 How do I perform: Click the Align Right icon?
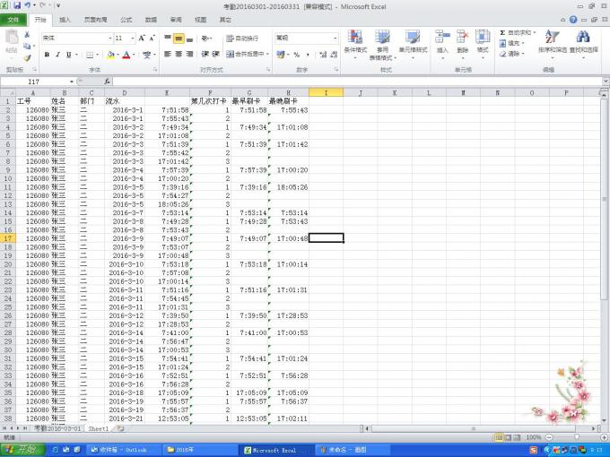pyautogui.click(x=189, y=54)
